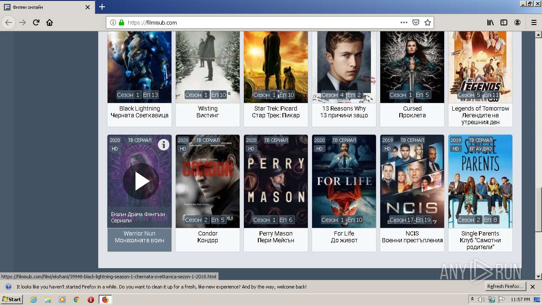Select the Firefox taskbar button
The image size is (542, 305).
tap(105, 299)
